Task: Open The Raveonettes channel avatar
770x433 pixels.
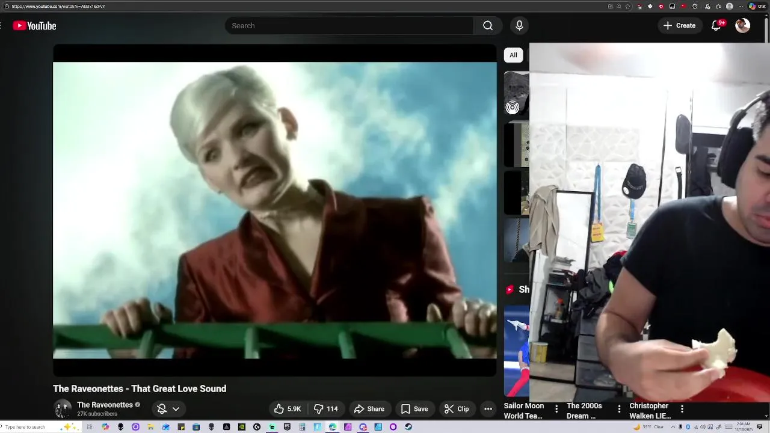Action: [63, 409]
